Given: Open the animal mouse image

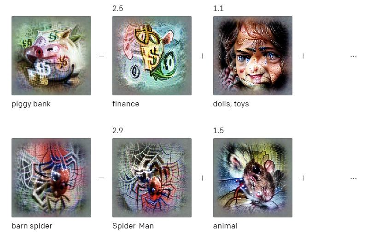Looking at the screenshot, I should click(x=252, y=178).
